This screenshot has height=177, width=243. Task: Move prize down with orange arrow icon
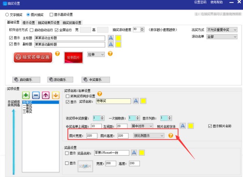point(55,96)
